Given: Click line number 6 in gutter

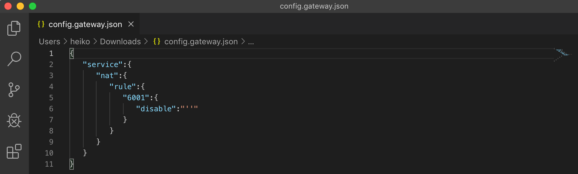Looking at the screenshot, I should tap(51, 109).
